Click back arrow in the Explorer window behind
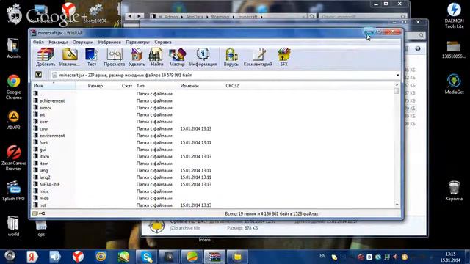Screen dimensions: 470x264 tap(130, 16)
